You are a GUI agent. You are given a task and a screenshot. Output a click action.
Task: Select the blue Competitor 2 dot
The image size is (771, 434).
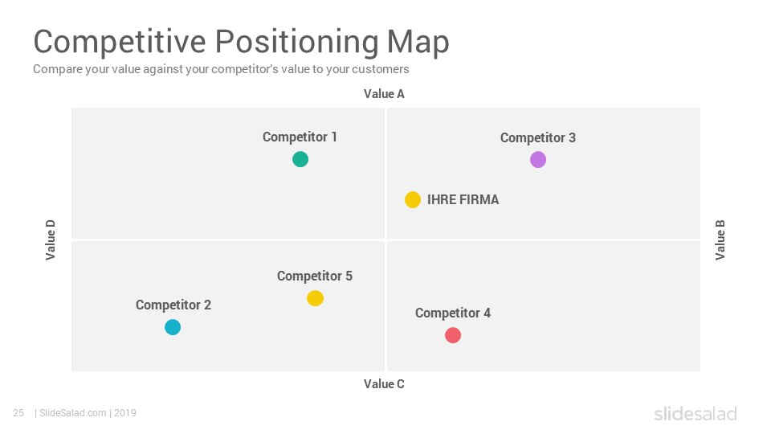[173, 327]
